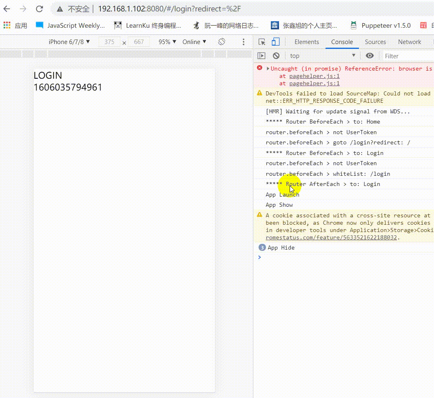Rotate the device orientation icon
The height and width of the screenshot is (398, 434).
pos(222,42)
